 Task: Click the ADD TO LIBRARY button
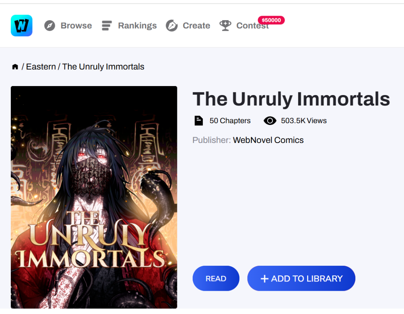(x=301, y=278)
